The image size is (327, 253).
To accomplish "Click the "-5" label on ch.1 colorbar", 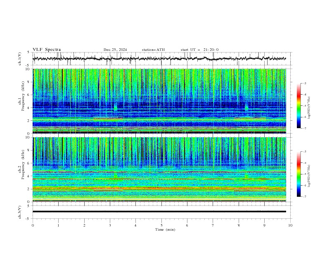I will [x=304, y=106].
